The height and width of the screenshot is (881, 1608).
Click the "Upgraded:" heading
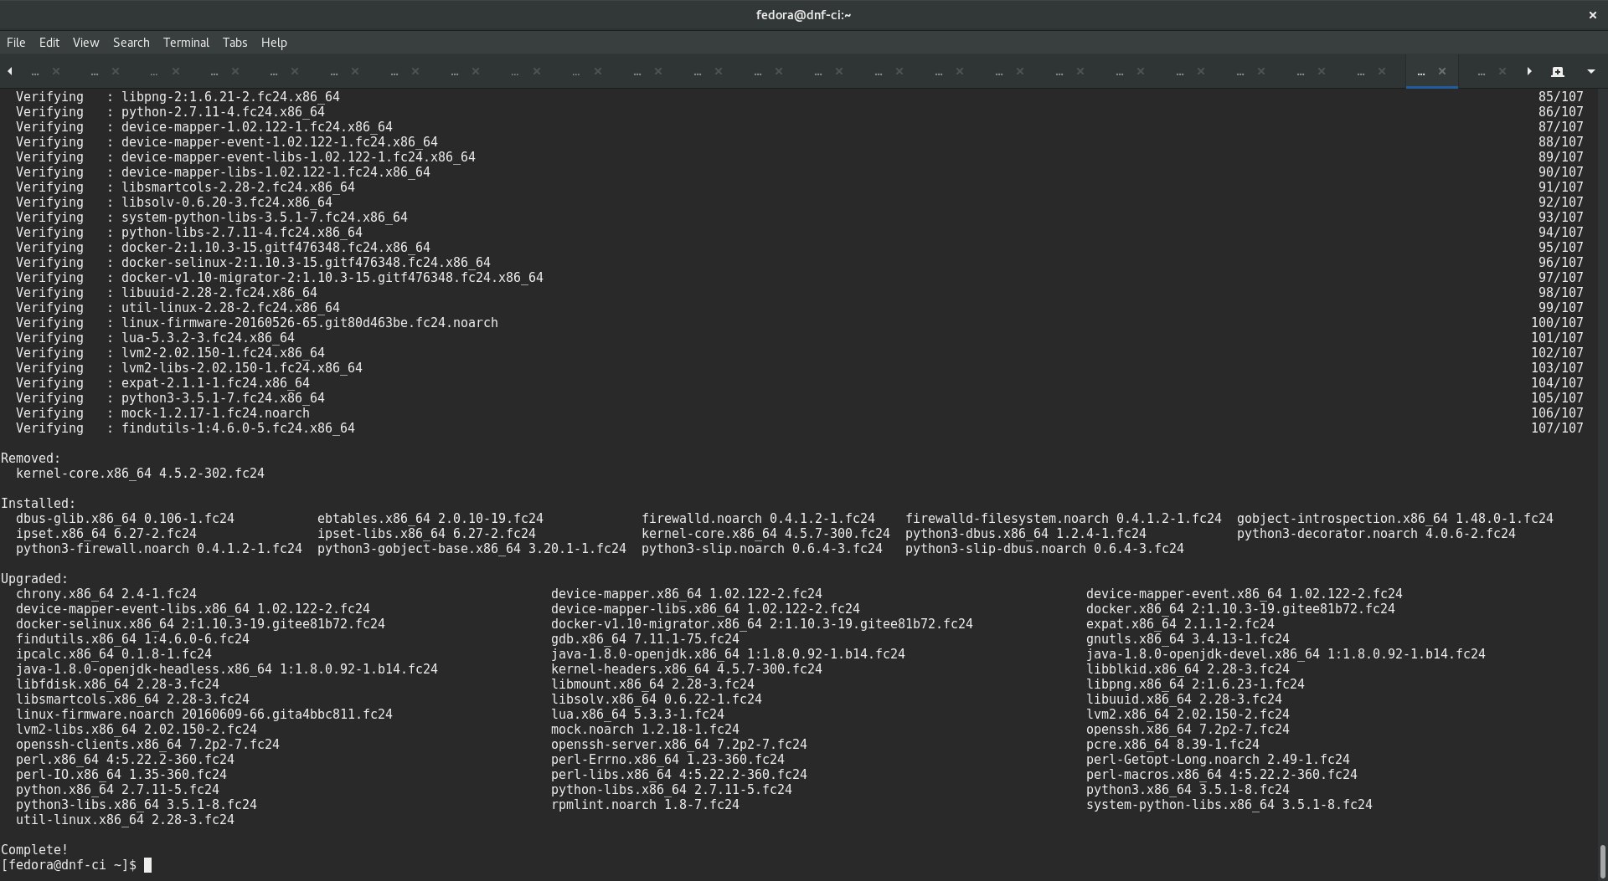(x=34, y=579)
